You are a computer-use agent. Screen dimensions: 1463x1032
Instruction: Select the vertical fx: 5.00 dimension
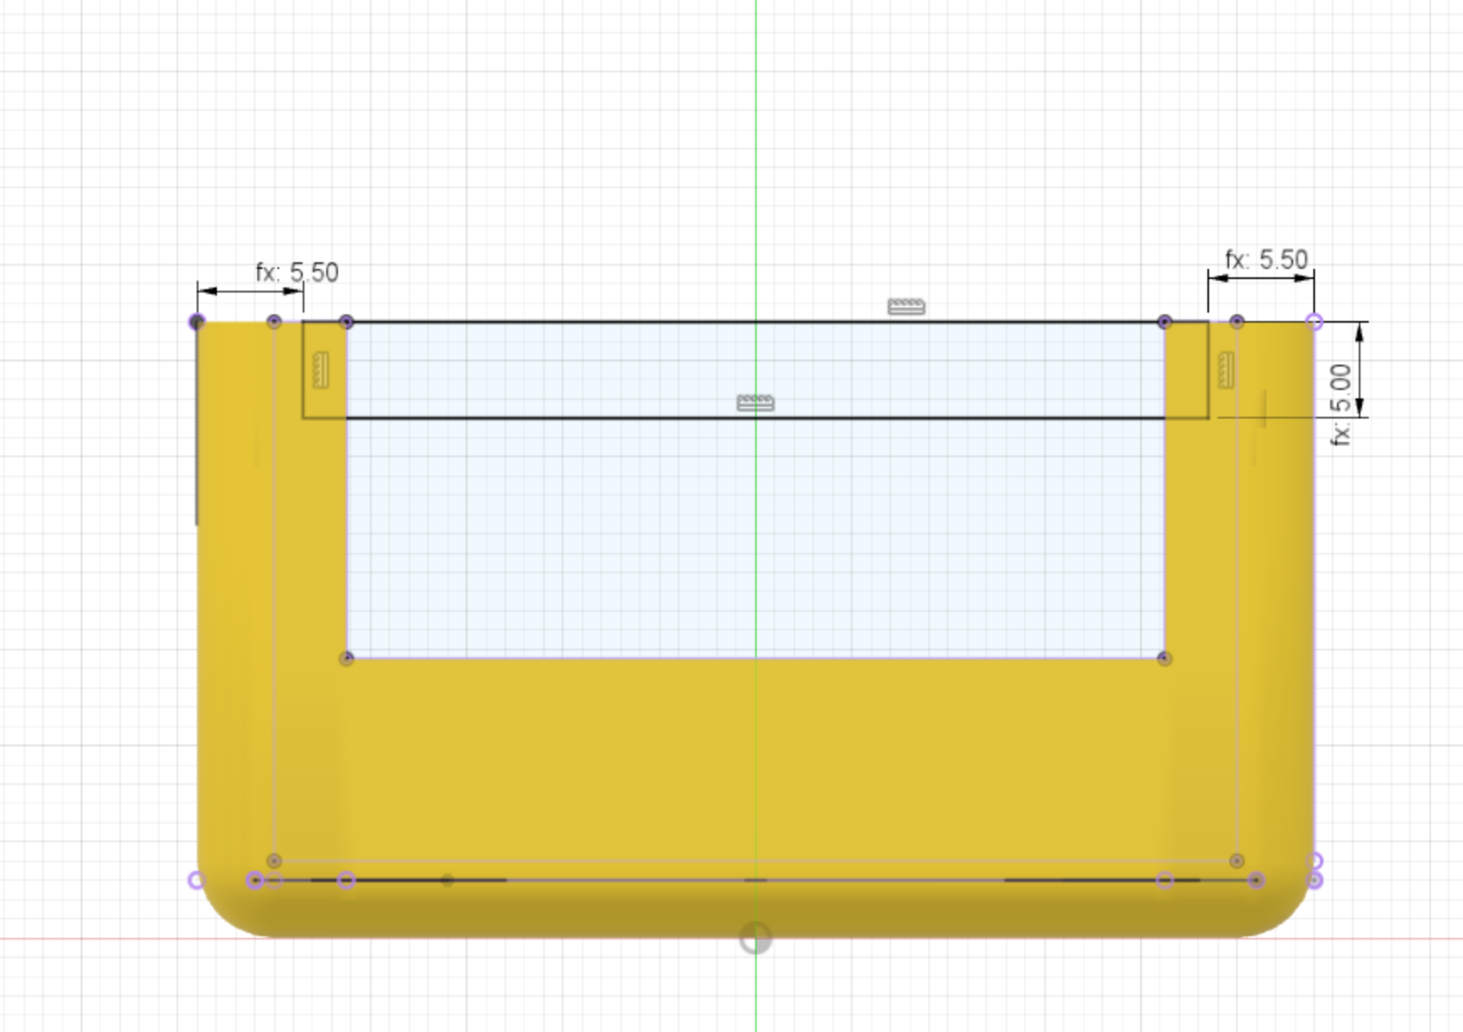[x=1342, y=403]
